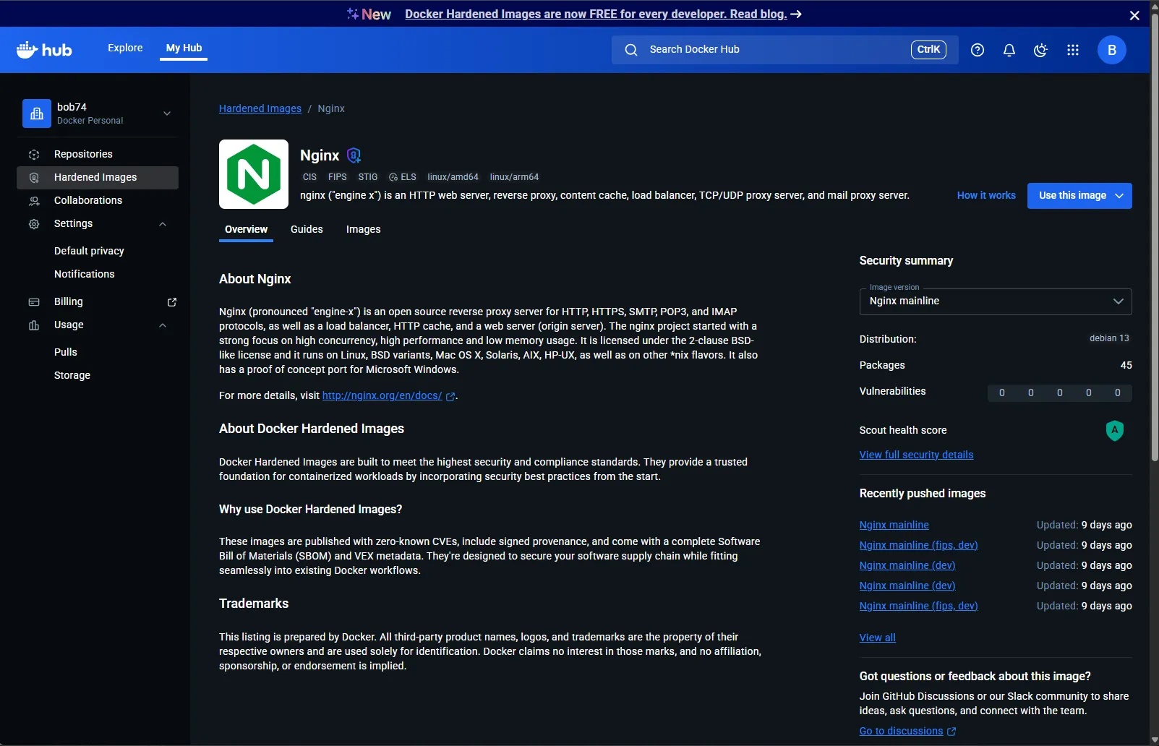
Task: Expand the Use this image chevron
Action: click(x=1119, y=196)
